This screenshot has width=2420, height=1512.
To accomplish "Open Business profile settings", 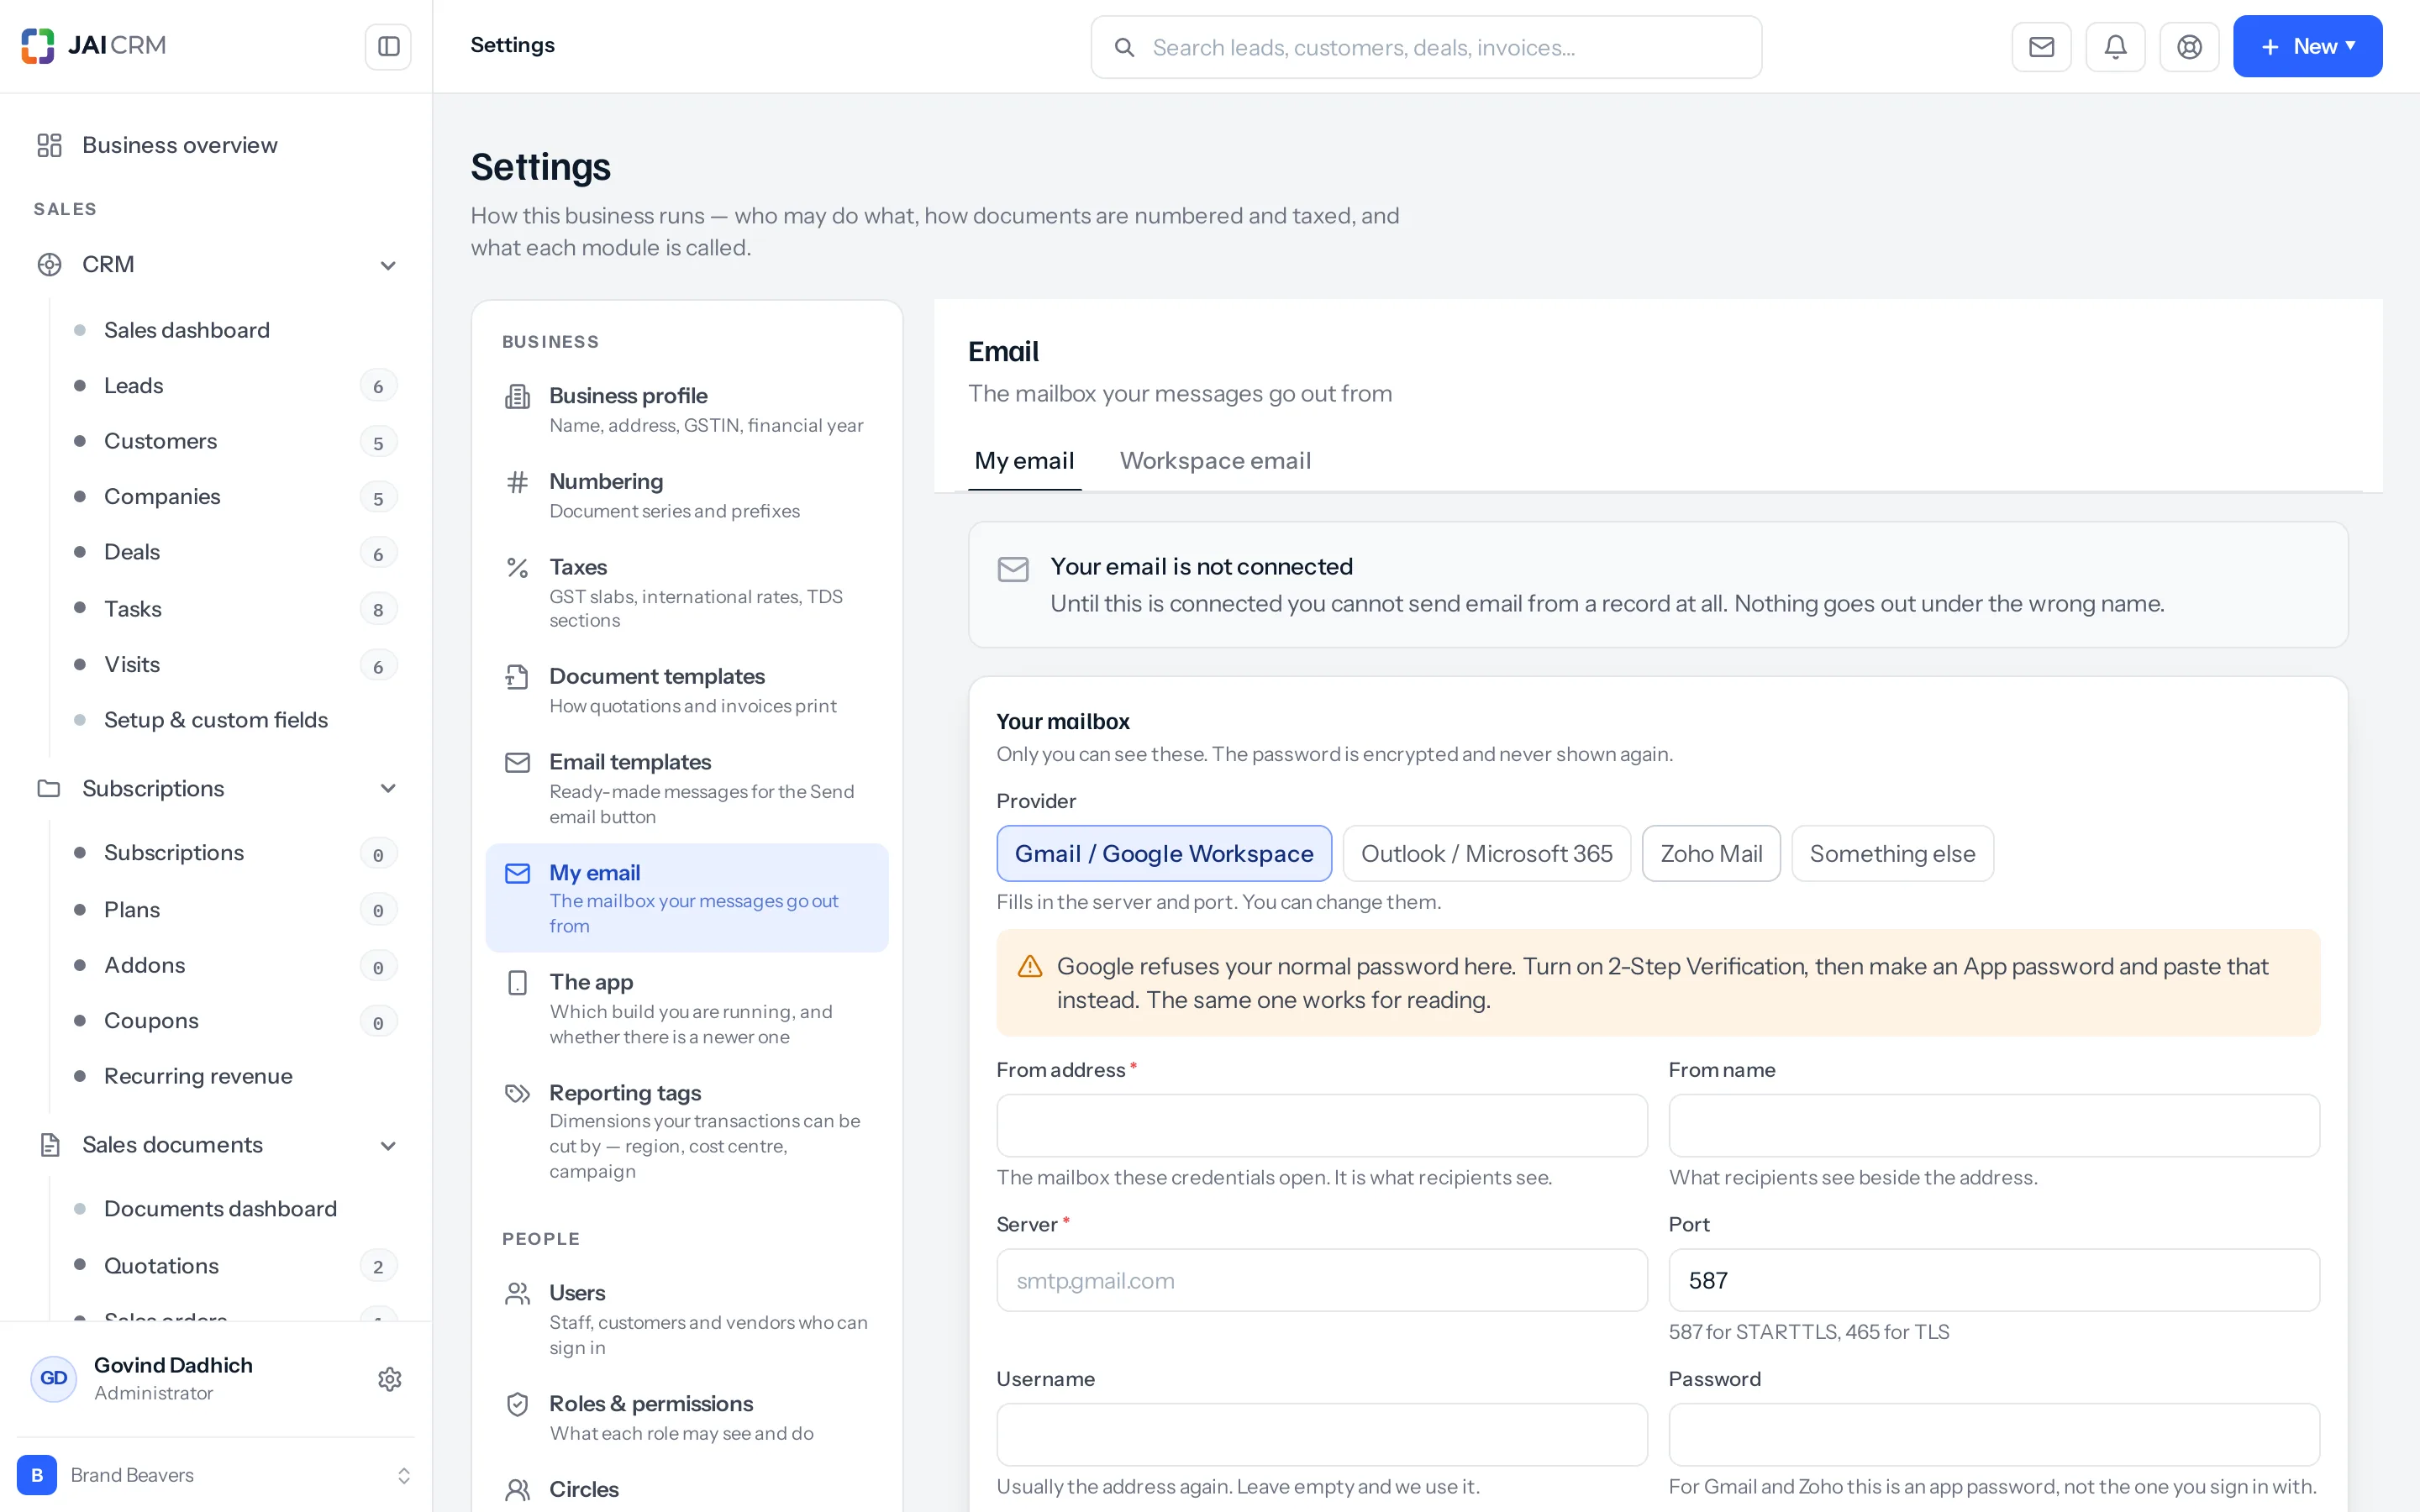I will [687, 410].
